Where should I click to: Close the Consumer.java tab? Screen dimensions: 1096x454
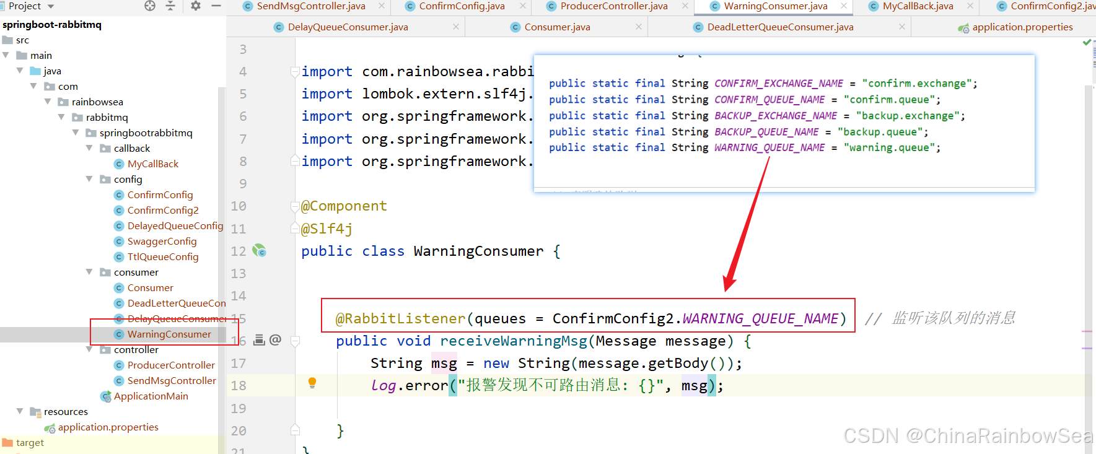639,27
